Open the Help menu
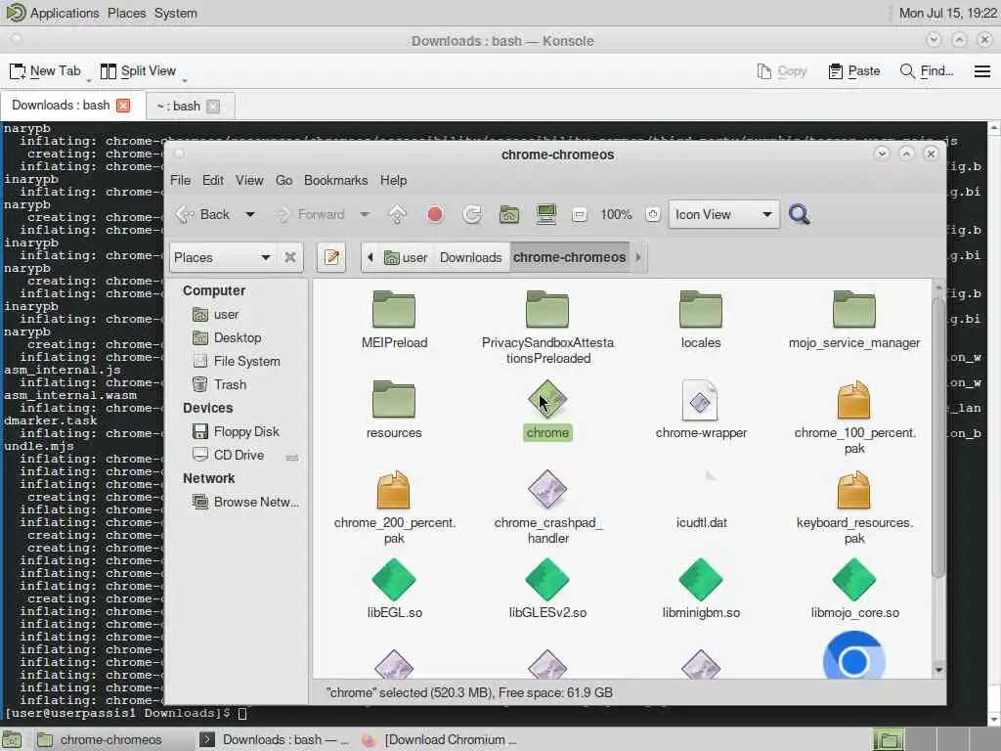The height and width of the screenshot is (751, 1001). (393, 181)
